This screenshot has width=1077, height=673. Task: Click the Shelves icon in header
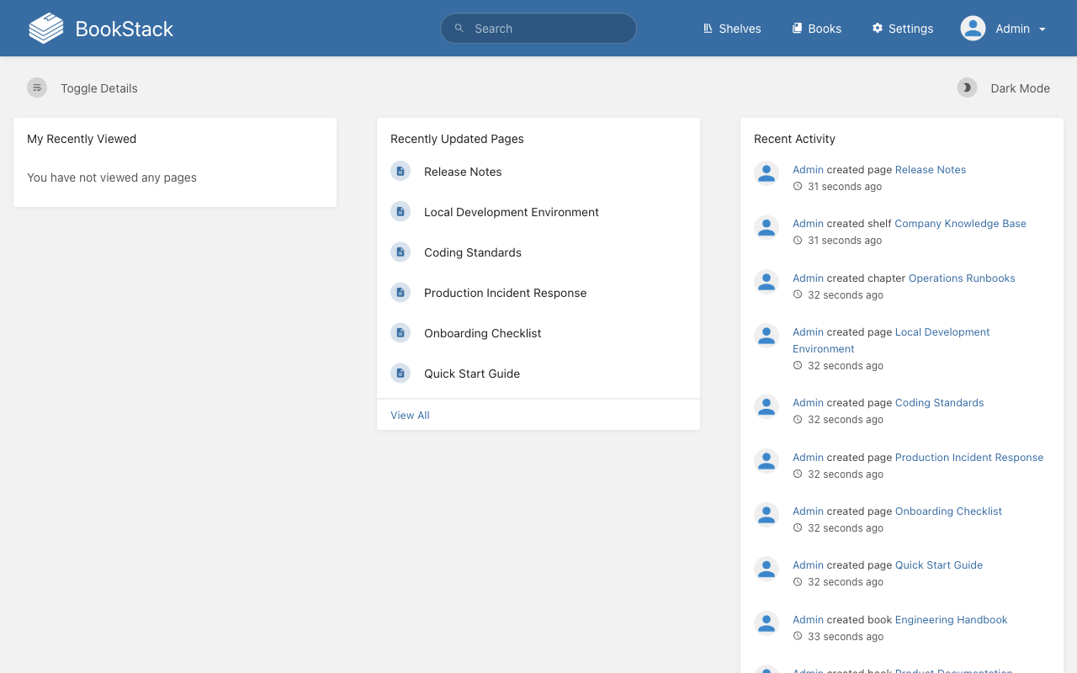(708, 29)
